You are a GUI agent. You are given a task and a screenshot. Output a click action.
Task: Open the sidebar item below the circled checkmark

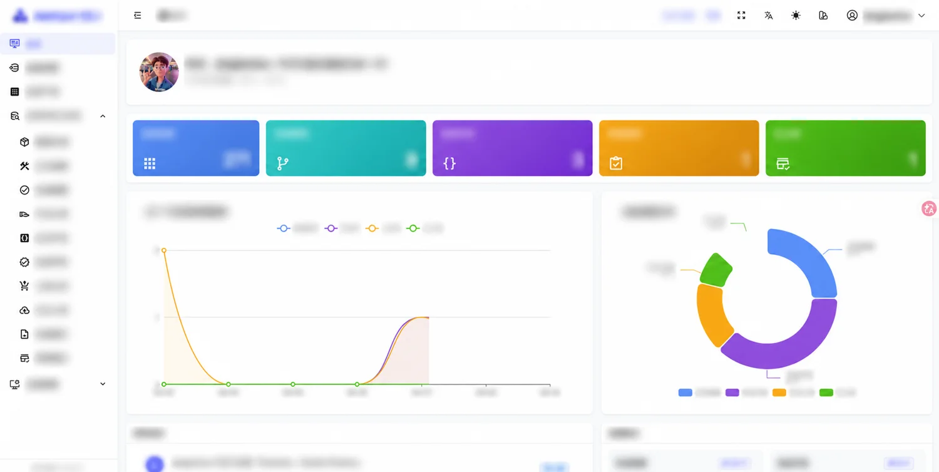(58, 214)
